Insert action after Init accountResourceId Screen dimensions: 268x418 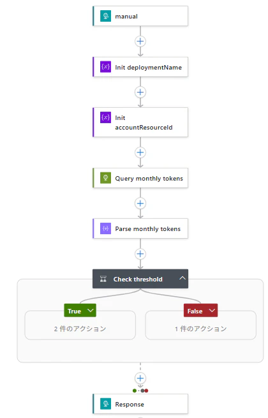tap(140, 153)
